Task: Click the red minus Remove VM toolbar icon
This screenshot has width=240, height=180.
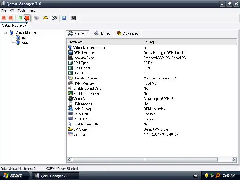Action: pos(11,18)
